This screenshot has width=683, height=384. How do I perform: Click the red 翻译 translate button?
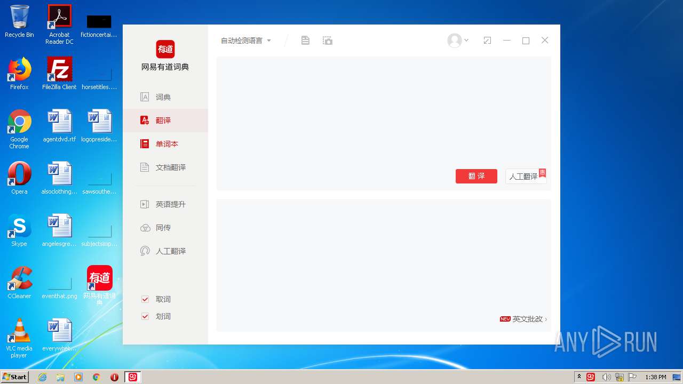click(476, 176)
